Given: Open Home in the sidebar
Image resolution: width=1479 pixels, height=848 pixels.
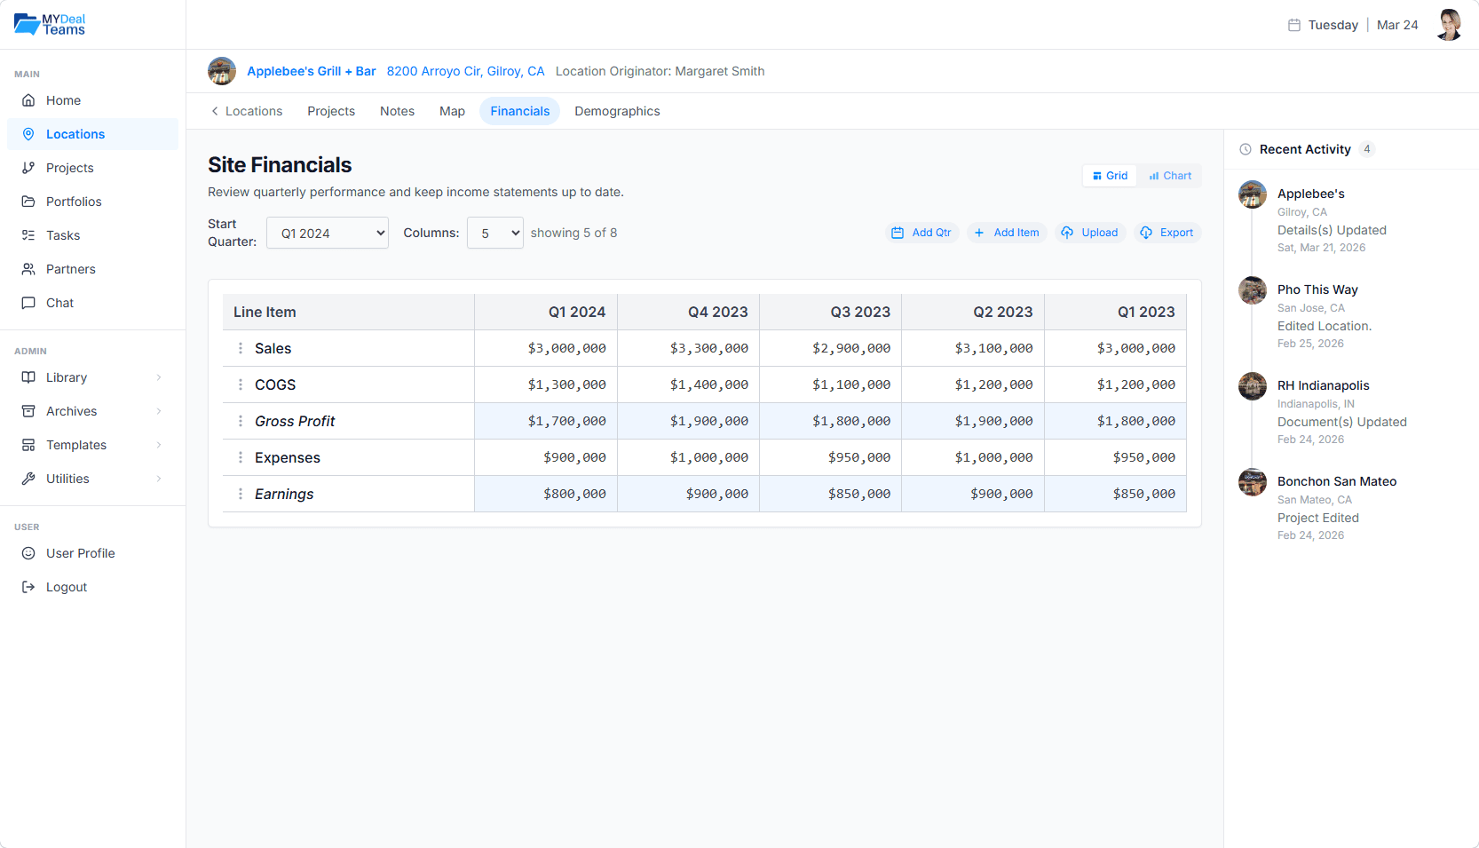Looking at the screenshot, I should point(92,100).
